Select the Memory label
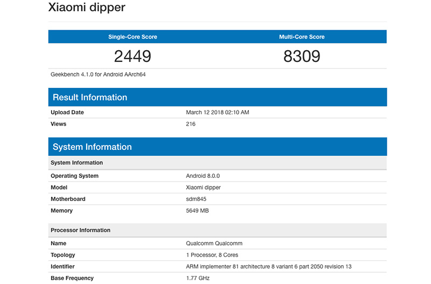 [x=61, y=211]
